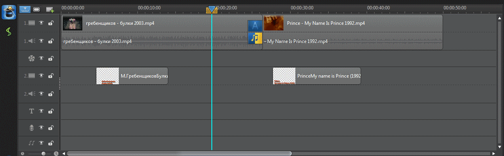The image size is (504, 156).
Task: Select the Prince - My Name Is Prince 1992.mp4 clip
Action: pos(353,23)
